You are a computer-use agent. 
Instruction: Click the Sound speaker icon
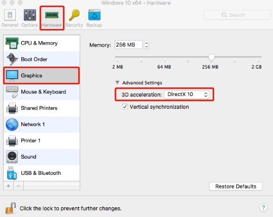pos(12,157)
